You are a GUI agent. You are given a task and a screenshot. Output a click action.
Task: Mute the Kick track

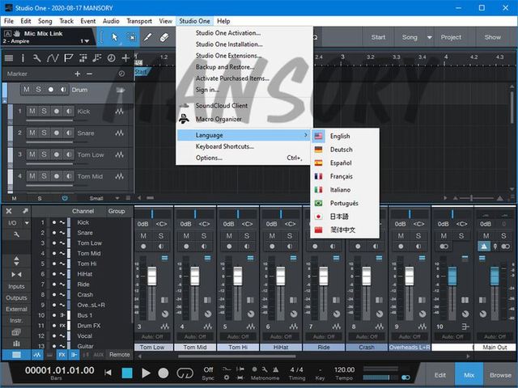click(32, 112)
